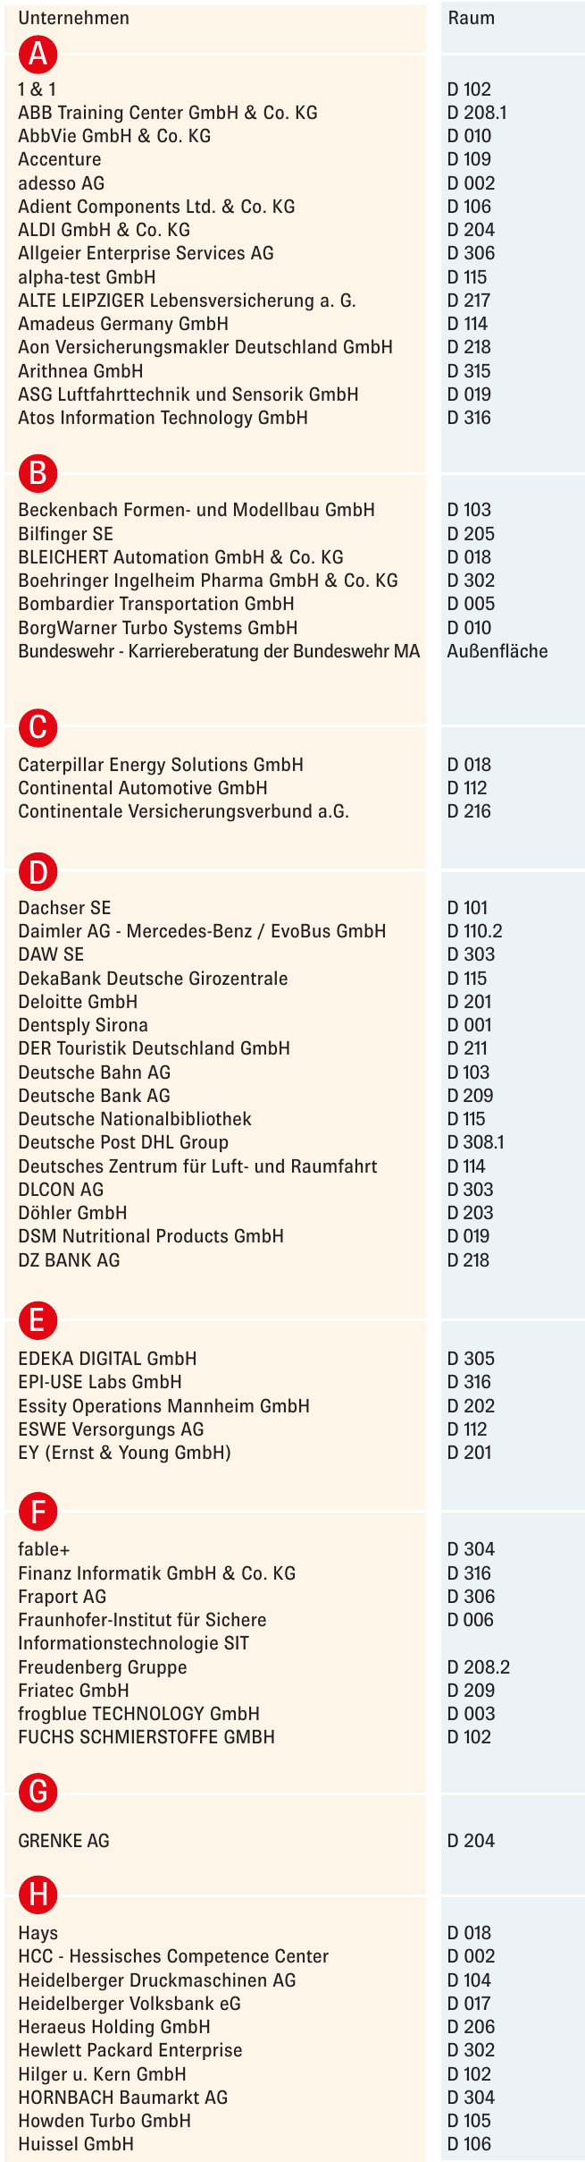Choose the Deloitte GmbH entry
Screen dimensions: 585x2162
[78, 1002]
